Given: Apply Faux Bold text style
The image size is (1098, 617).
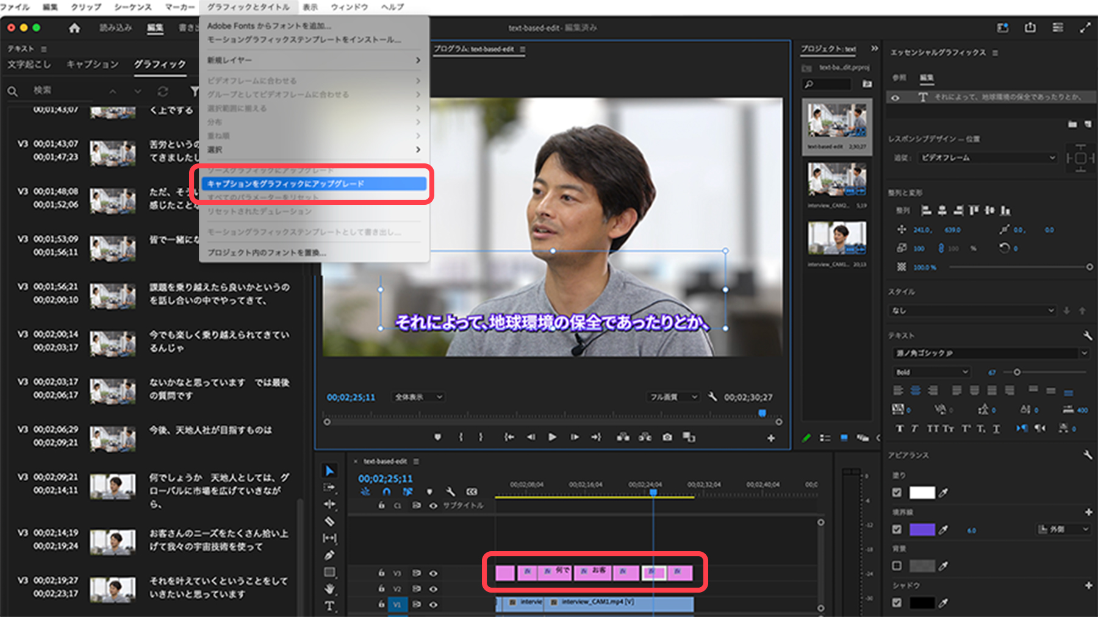Looking at the screenshot, I should [899, 429].
